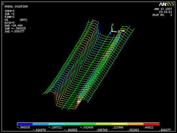The width and height of the screenshot is (177, 133).
Task: Click the window number 1 indicator
Action: click(3, 4)
